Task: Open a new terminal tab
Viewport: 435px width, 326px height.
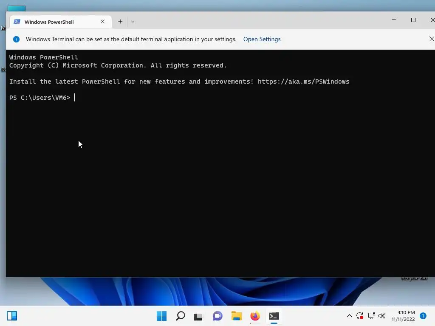Action: (x=120, y=22)
